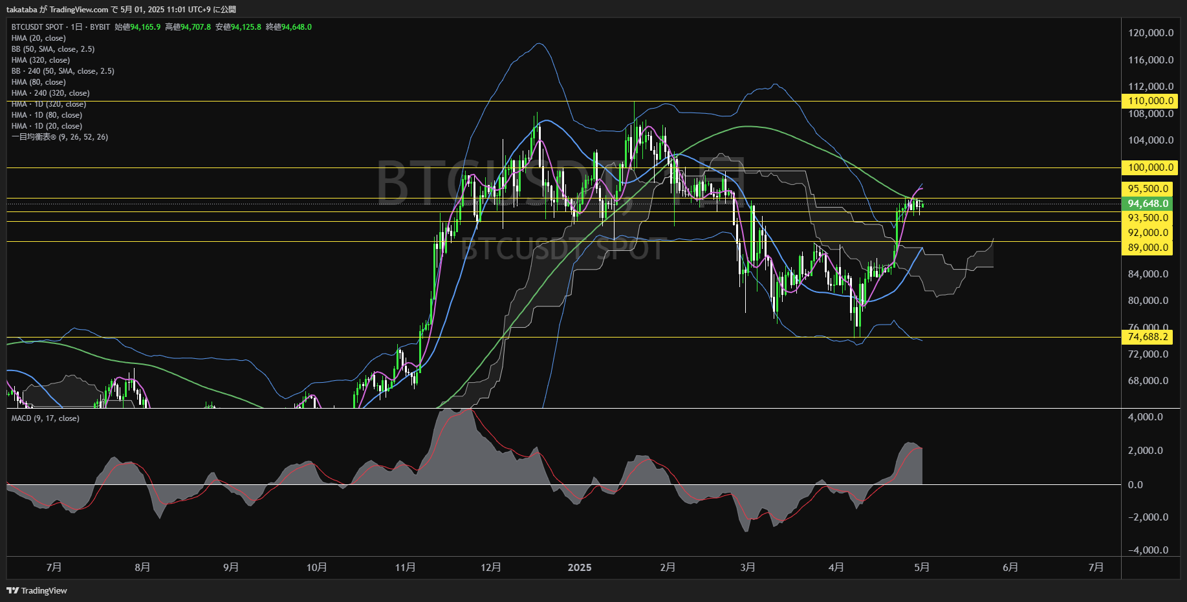Click the yellow 92,000.0 price label
The height and width of the screenshot is (602, 1187).
pyautogui.click(x=1147, y=233)
